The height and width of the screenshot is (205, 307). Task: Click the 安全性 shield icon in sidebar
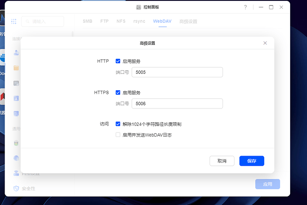pos(16,188)
